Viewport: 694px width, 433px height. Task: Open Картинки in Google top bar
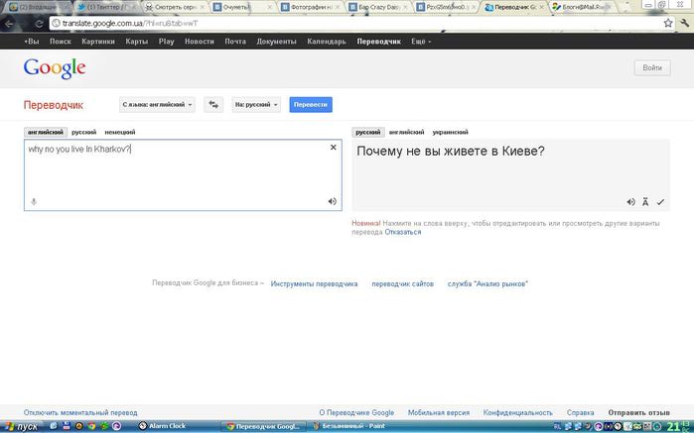98,42
